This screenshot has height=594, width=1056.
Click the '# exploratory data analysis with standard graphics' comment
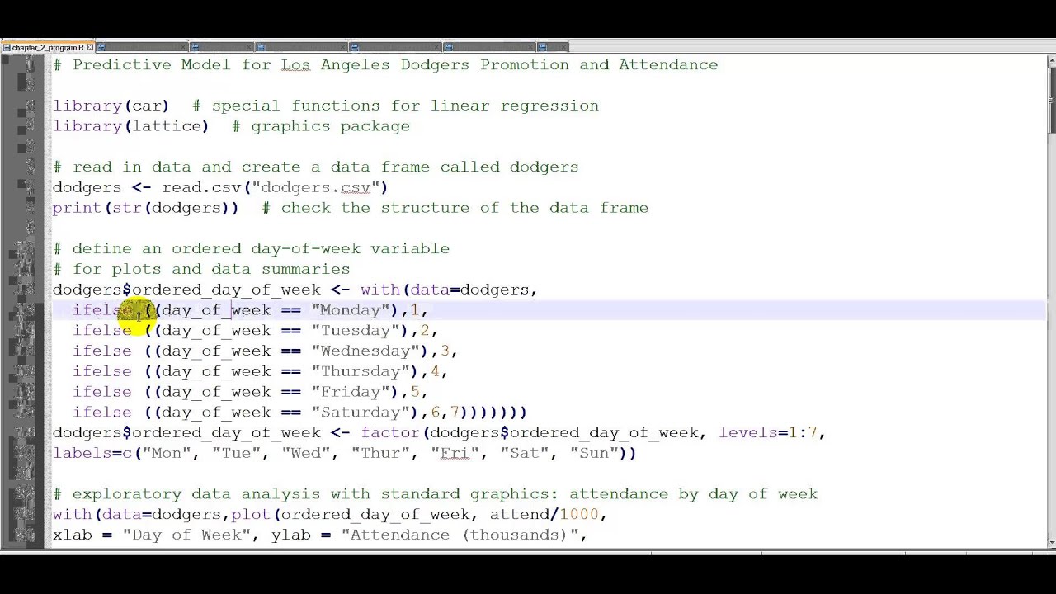(436, 494)
